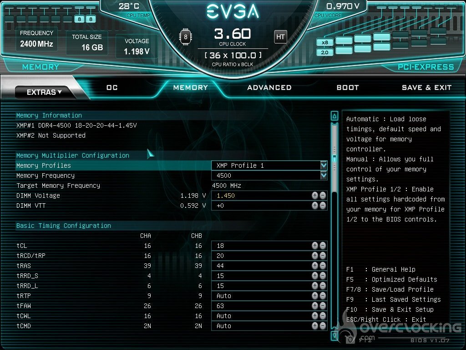The height and width of the screenshot is (350, 466).
Task: Click the HT hyper-threading indicator
Action: [280, 37]
